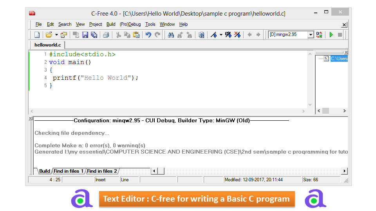Open the Tools menu
This screenshot has height=211, width=376.
[x=150, y=24]
